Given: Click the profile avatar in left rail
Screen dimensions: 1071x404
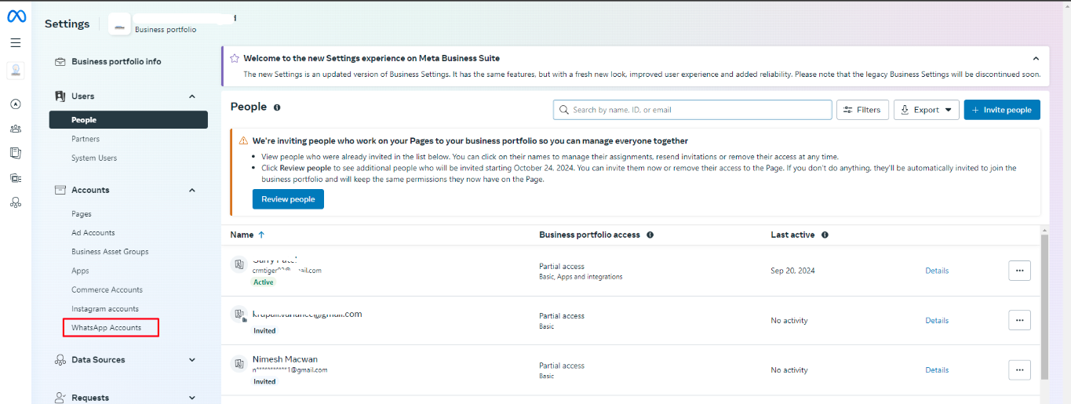Looking at the screenshot, I should click(x=16, y=71).
